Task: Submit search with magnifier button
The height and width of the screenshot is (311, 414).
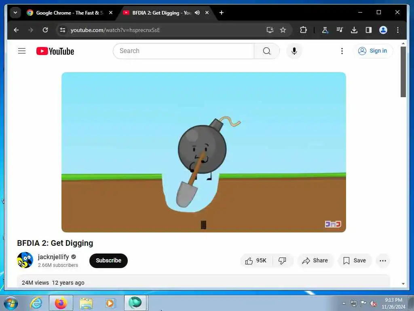Action: tap(267, 51)
